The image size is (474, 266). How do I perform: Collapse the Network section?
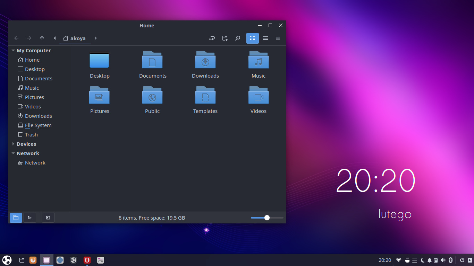[x=13, y=153]
